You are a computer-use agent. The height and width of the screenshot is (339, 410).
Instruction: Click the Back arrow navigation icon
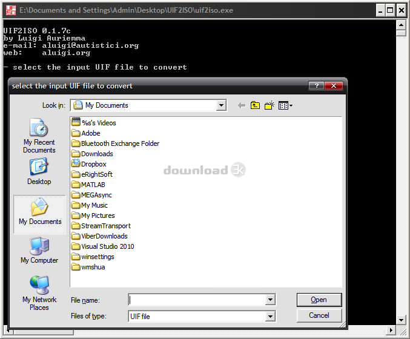tap(241, 105)
